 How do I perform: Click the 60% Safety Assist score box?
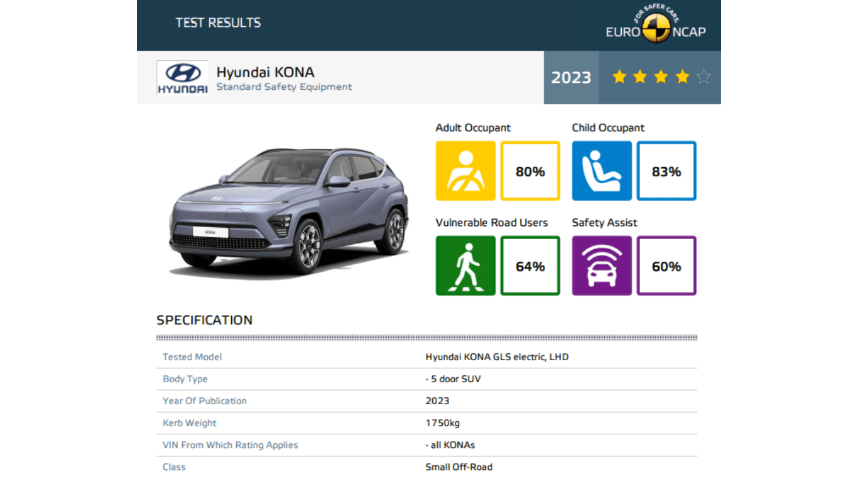[666, 265]
